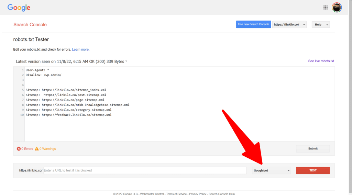Viewport: 352px width, 195px height.
Task: Click the Search Console title link
Action: click(30, 25)
